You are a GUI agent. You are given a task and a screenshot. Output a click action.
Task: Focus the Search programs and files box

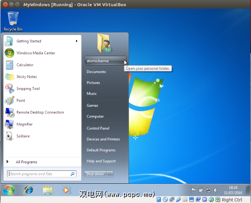(x=42, y=174)
